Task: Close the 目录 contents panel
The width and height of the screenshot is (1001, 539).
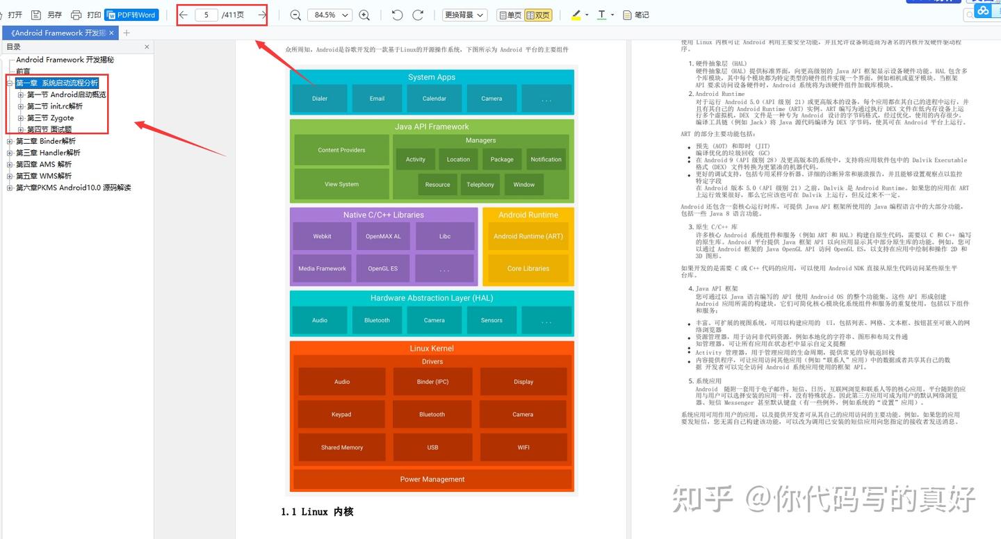Action: pos(146,46)
